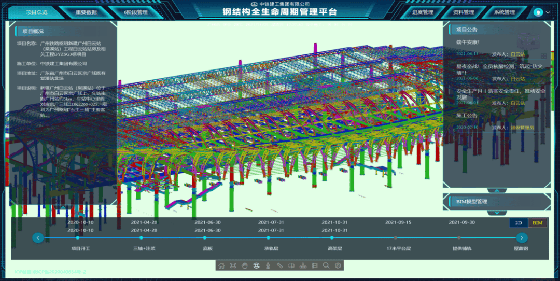Collapse the 项目公告 panel with up arrow
The image size is (560, 281).
click(496, 191)
